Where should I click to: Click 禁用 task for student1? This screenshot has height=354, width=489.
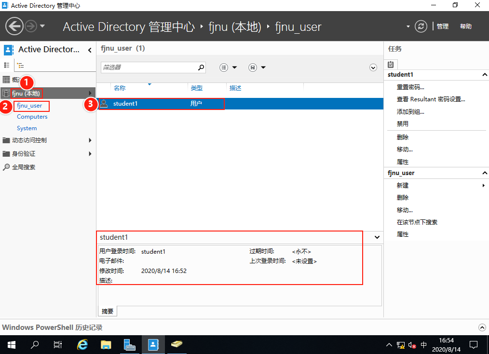402,124
